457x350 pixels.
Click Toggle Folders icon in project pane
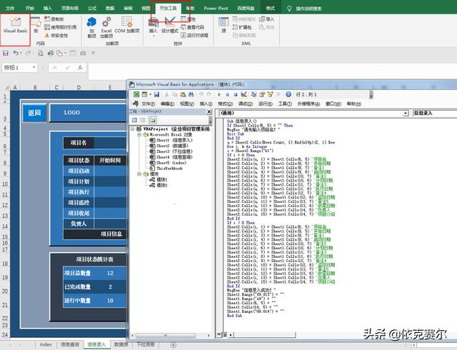coord(152,120)
